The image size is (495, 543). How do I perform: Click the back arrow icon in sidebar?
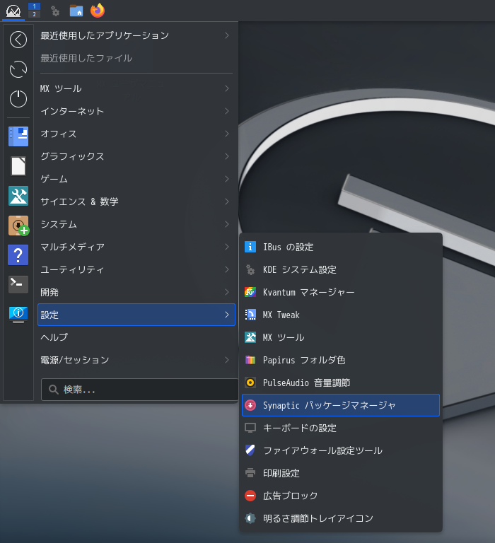click(x=18, y=40)
